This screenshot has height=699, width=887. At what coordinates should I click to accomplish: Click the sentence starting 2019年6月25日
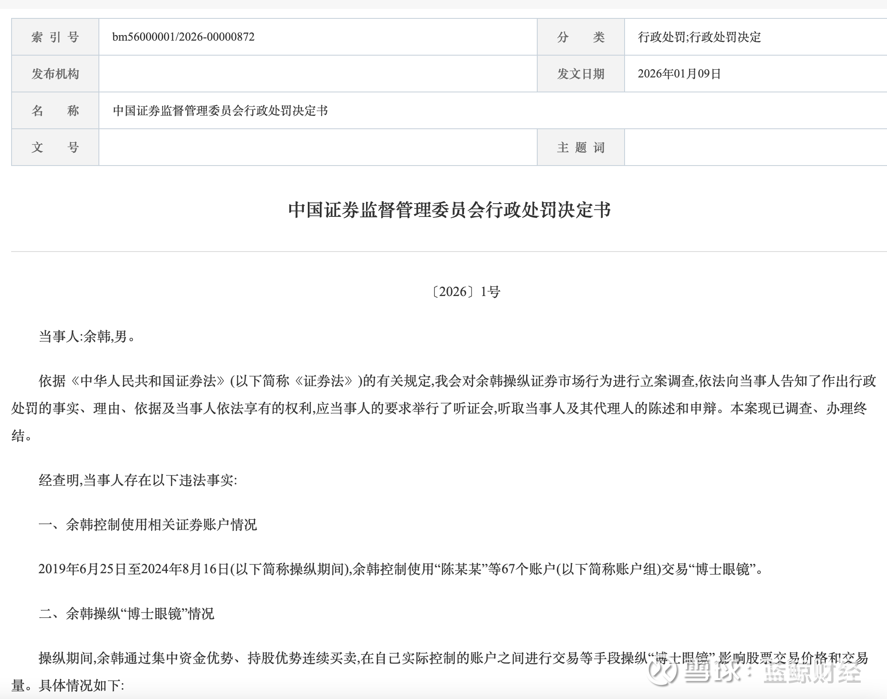[401, 569]
